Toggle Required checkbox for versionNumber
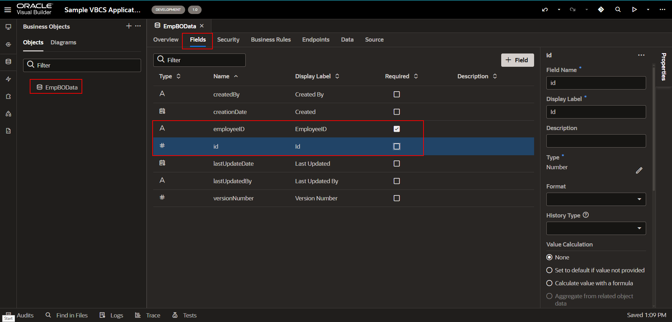The width and height of the screenshot is (672, 322). click(397, 198)
